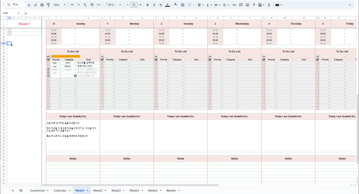Insert a link
The width and height of the screenshot is (359, 194).
234,5
